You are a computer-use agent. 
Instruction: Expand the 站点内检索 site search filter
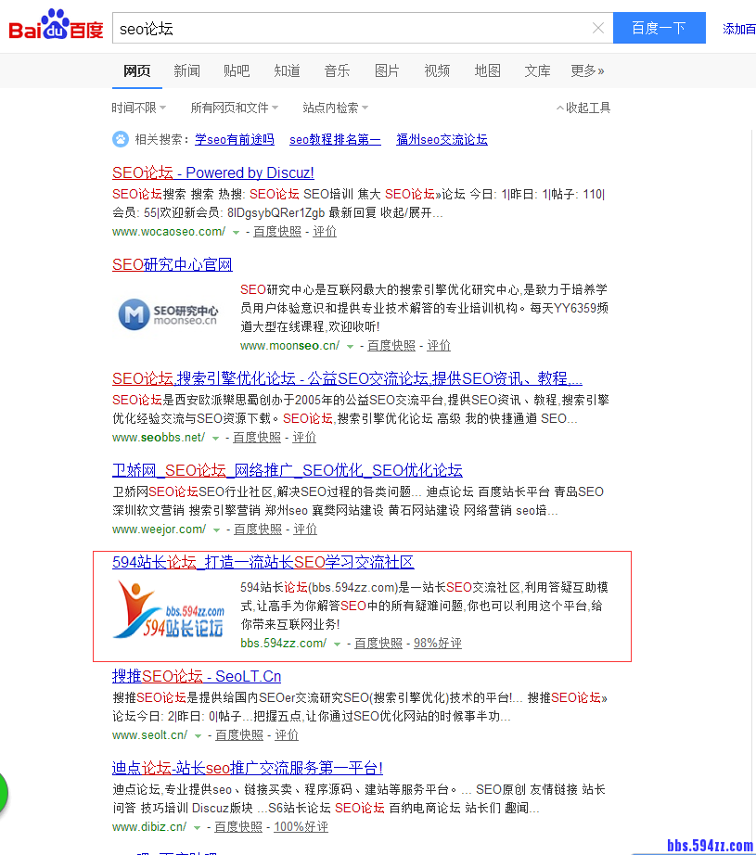[335, 108]
